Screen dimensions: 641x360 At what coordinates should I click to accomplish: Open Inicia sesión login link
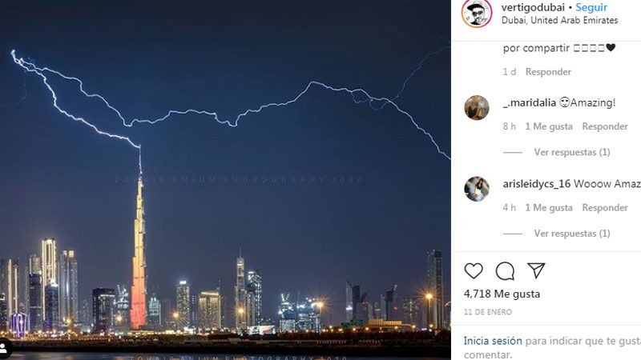[x=493, y=341]
